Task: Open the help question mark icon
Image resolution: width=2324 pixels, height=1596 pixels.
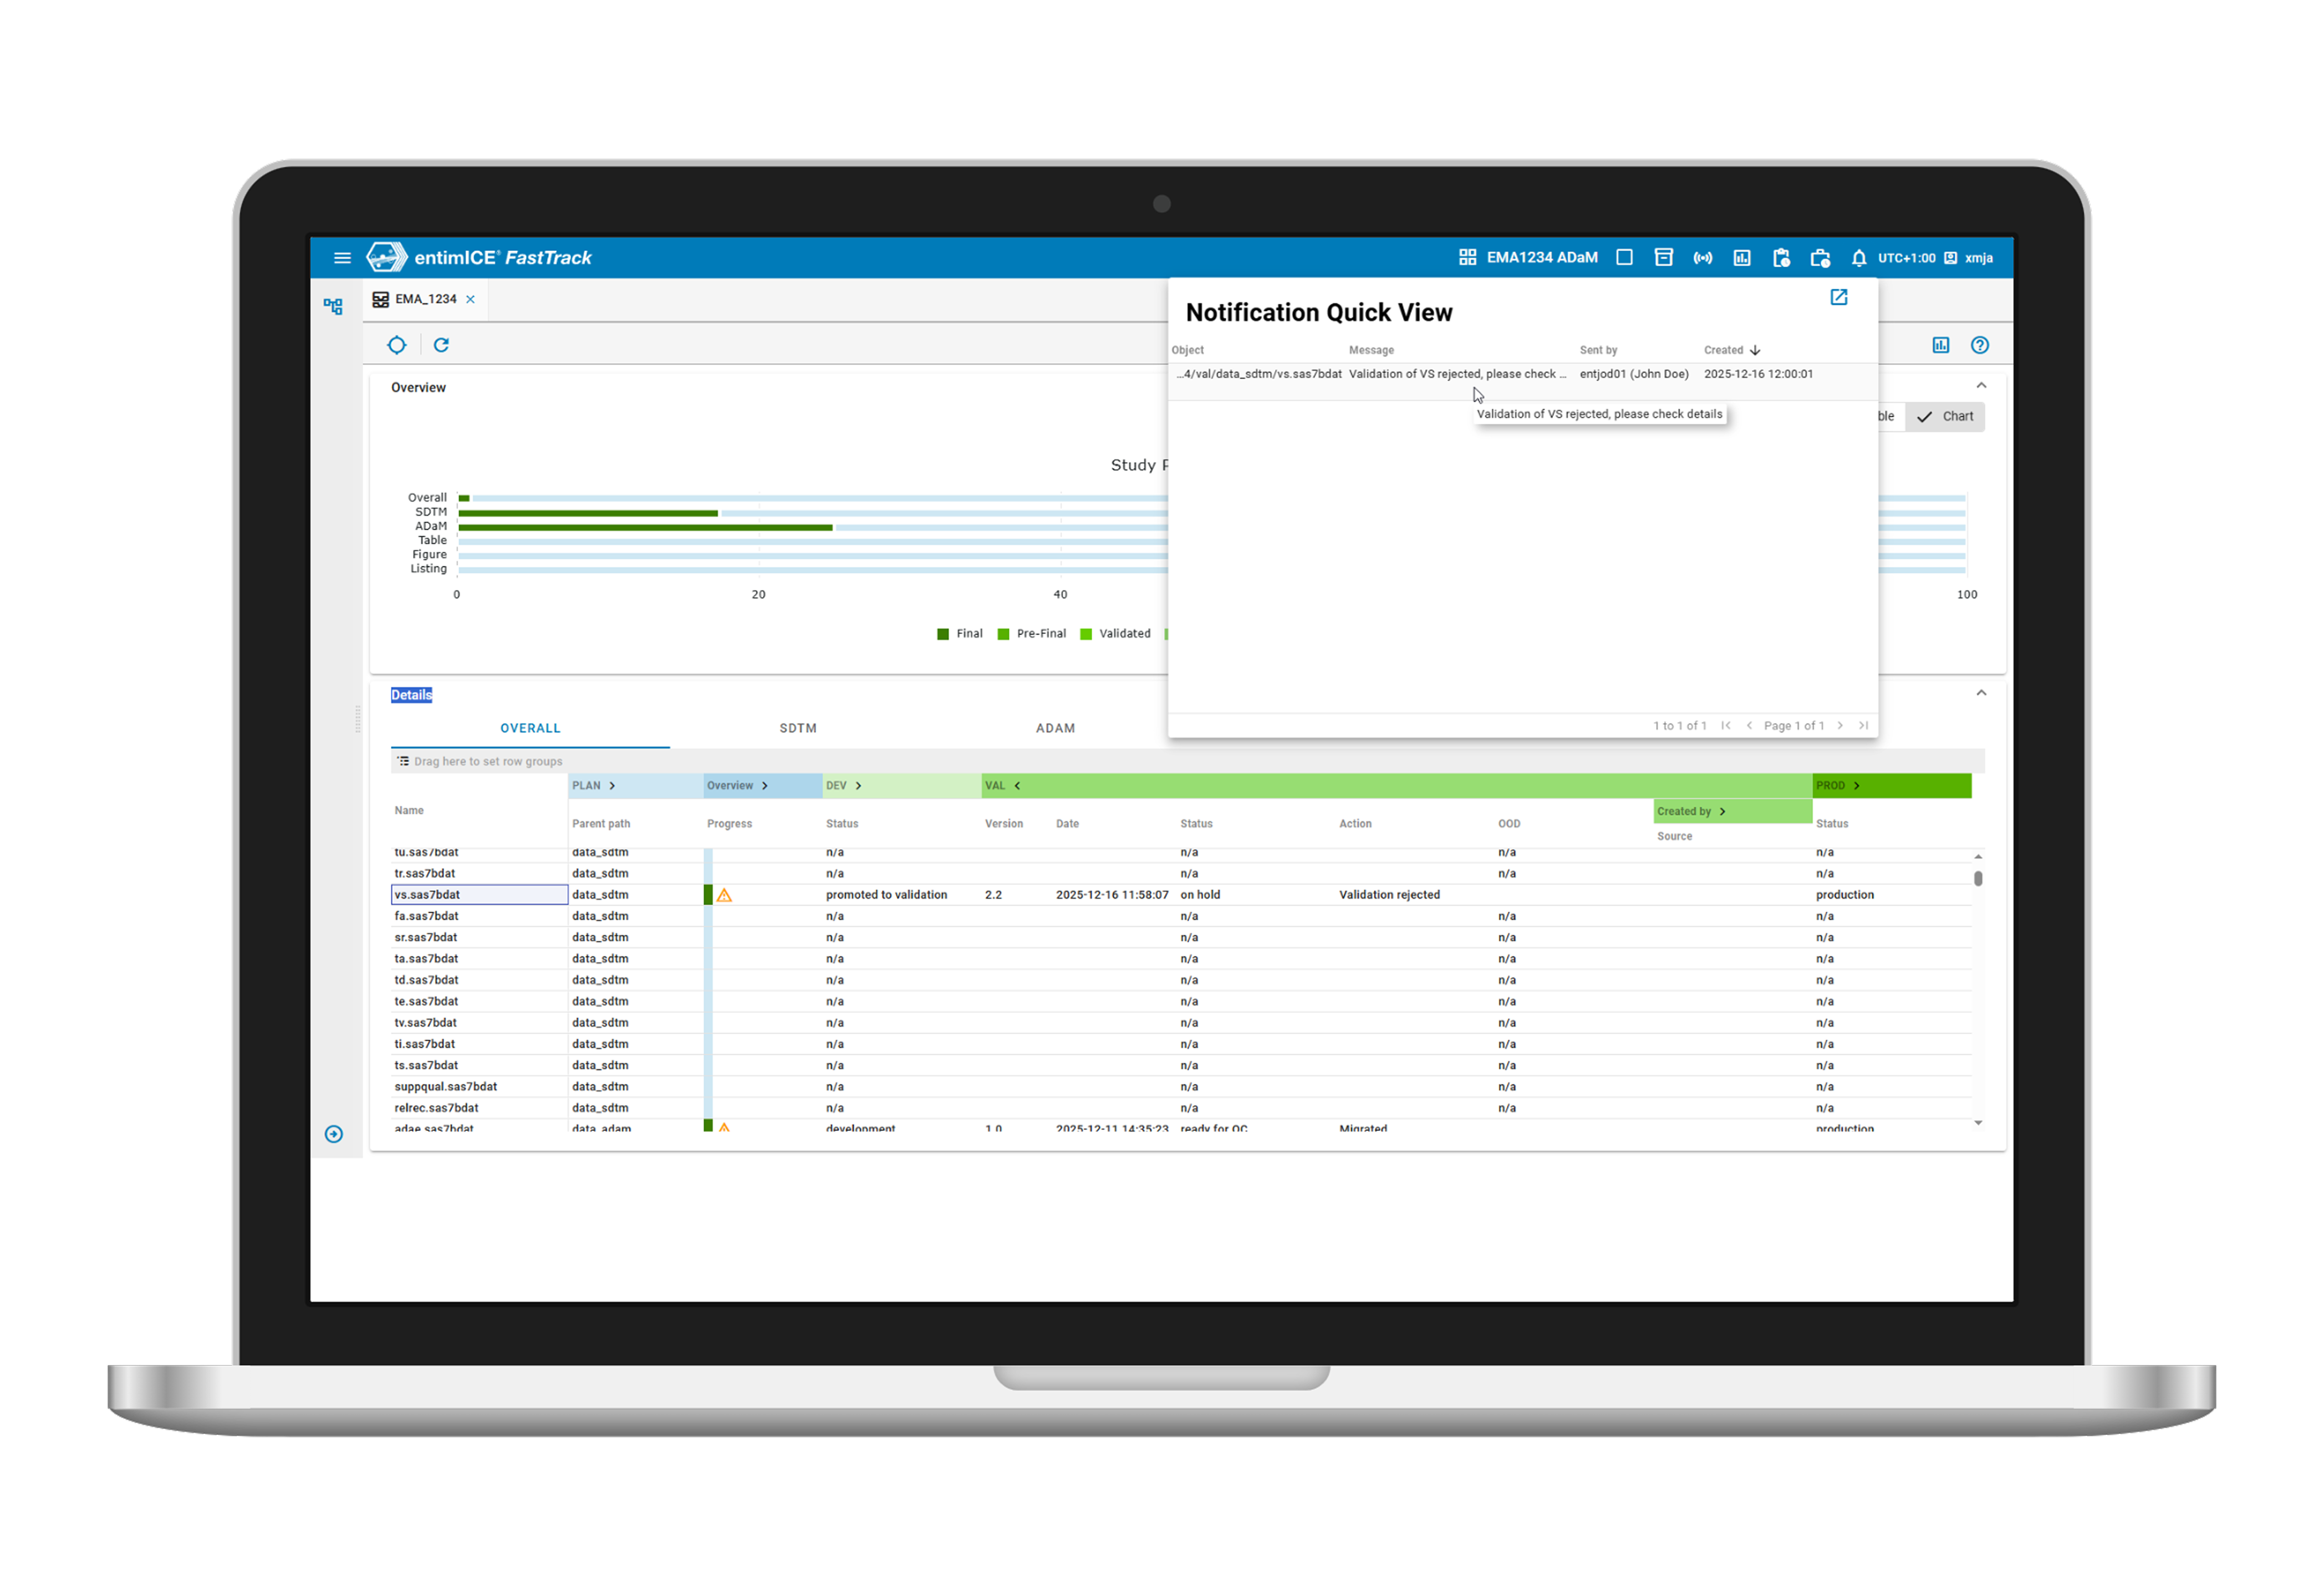Action: coord(1979,345)
